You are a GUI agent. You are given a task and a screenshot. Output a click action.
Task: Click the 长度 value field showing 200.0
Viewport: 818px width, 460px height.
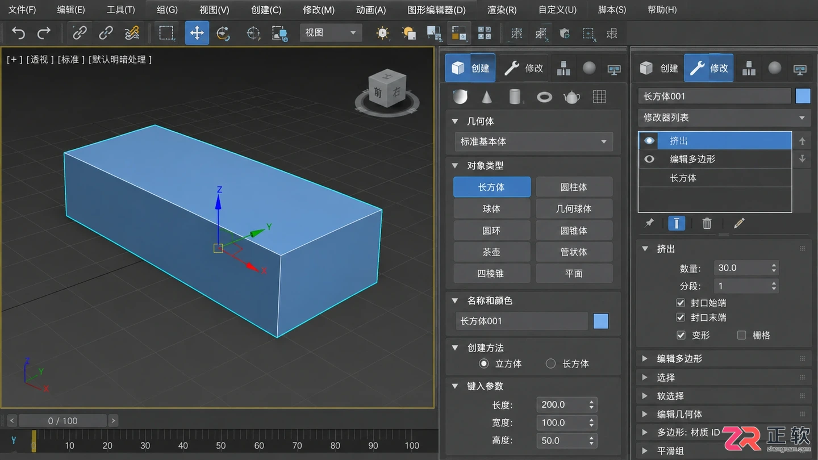tap(567, 405)
